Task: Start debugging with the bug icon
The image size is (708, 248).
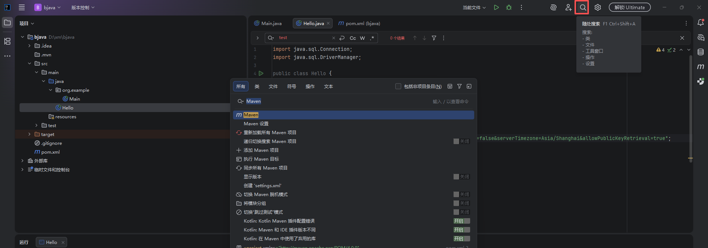Action: (x=509, y=7)
